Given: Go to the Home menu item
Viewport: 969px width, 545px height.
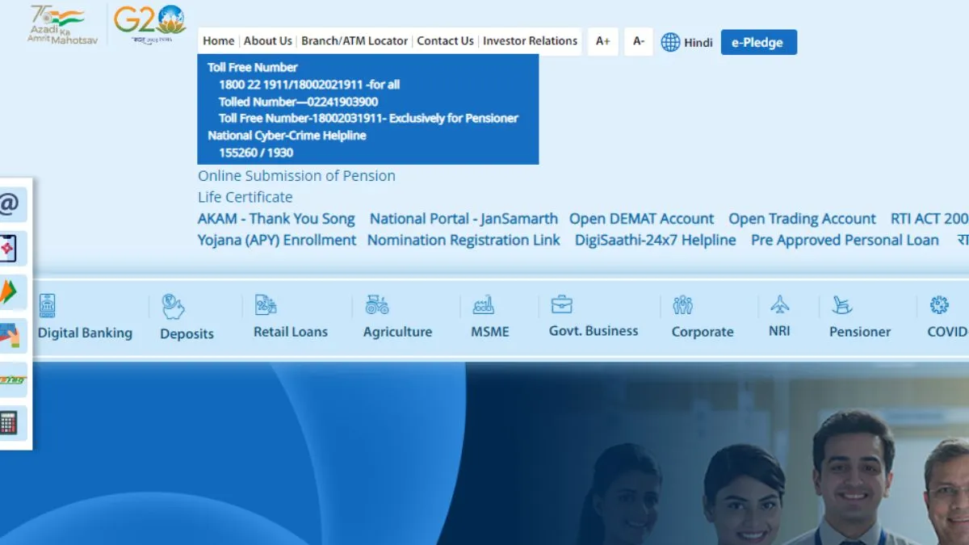Looking at the screenshot, I should pos(219,40).
